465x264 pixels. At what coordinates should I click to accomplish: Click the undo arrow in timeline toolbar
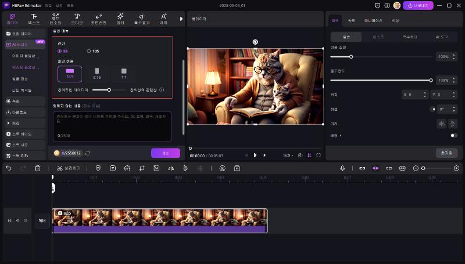click(x=8, y=168)
